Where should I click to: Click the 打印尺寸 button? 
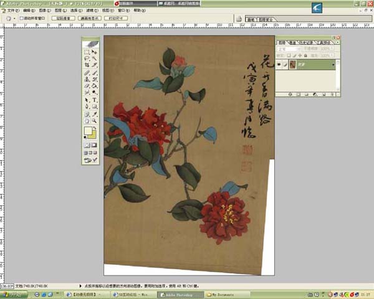116,18
